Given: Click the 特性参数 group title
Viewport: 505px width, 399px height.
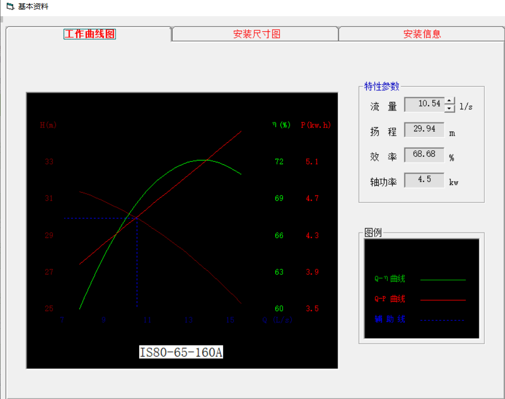Looking at the screenshot, I should (381, 86).
